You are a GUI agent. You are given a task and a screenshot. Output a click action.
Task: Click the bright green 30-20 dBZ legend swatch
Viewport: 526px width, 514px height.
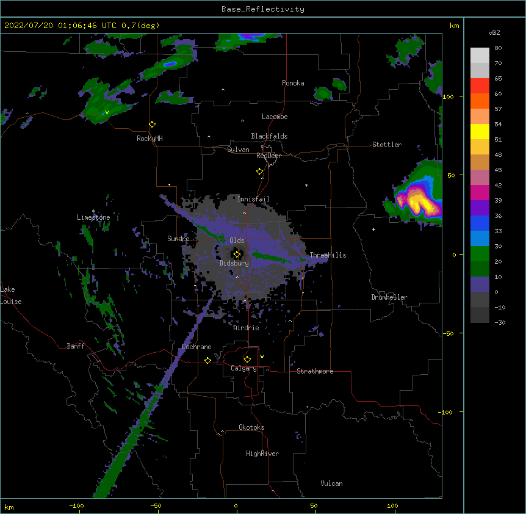click(x=480, y=254)
